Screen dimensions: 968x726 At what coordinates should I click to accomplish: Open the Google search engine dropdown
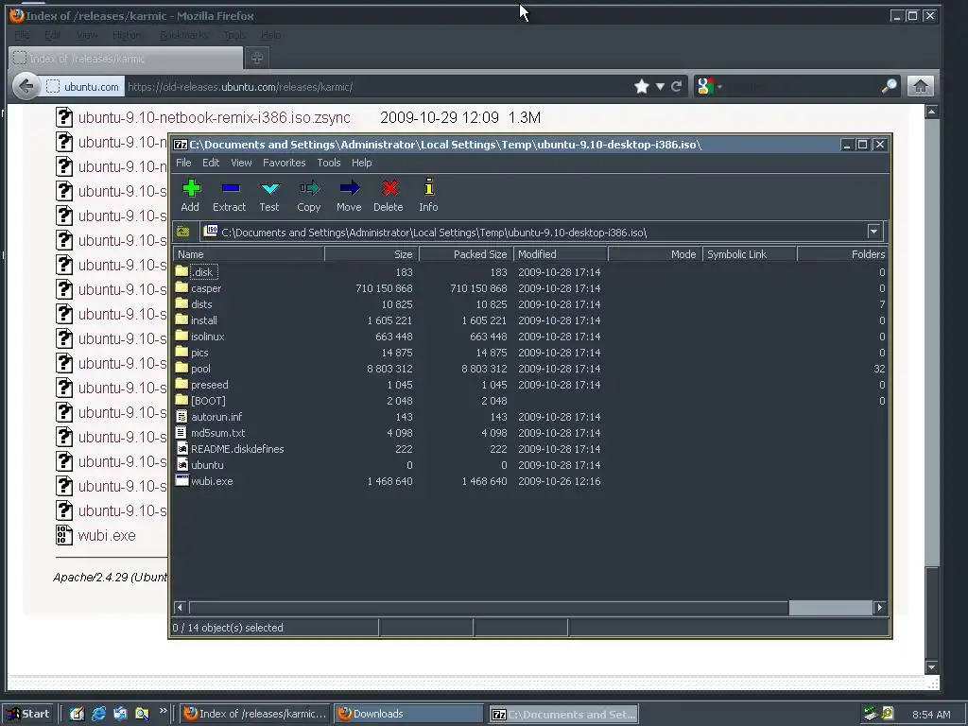click(709, 86)
